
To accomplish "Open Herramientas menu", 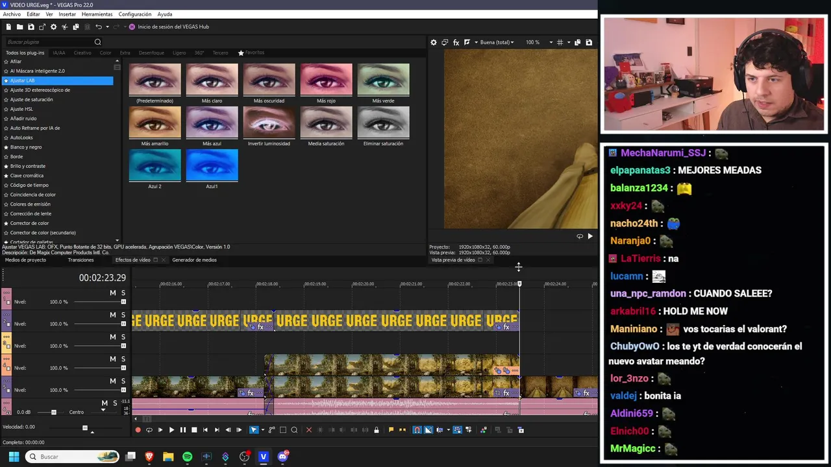I will (x=97, y=14).
